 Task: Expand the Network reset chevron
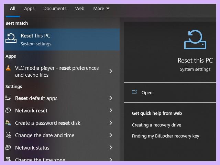click(x=111, y=110)
